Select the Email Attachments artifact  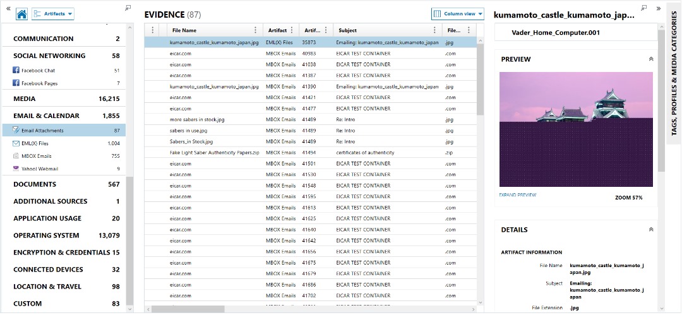coord(64,131)
